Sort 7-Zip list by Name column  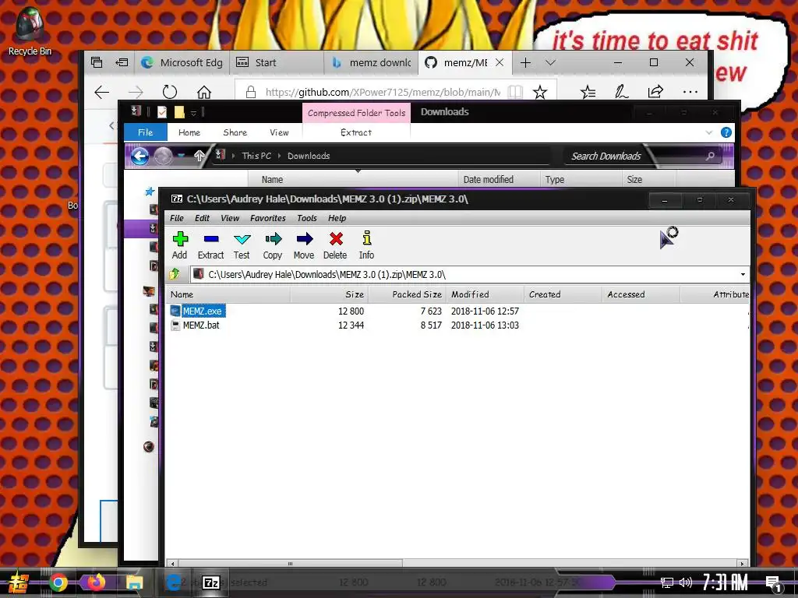pos(228,294)
